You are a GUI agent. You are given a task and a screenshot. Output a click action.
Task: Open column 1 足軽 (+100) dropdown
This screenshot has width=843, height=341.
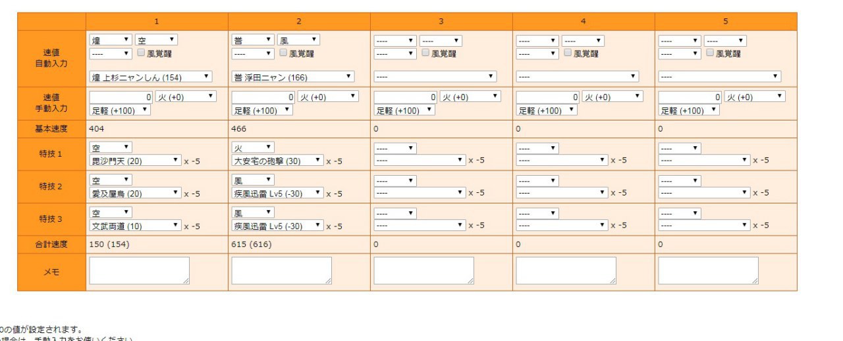(120, 110)
